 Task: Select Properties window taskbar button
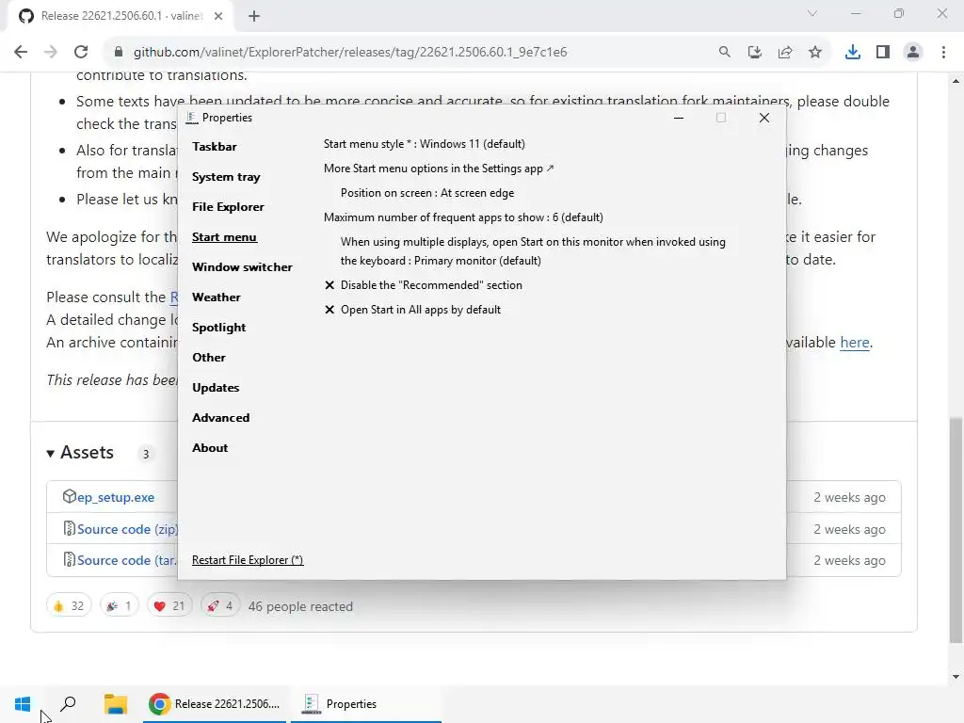coord(366,704)
